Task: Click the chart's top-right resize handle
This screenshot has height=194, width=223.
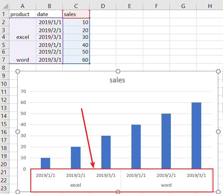Action: tap(218, 71)
